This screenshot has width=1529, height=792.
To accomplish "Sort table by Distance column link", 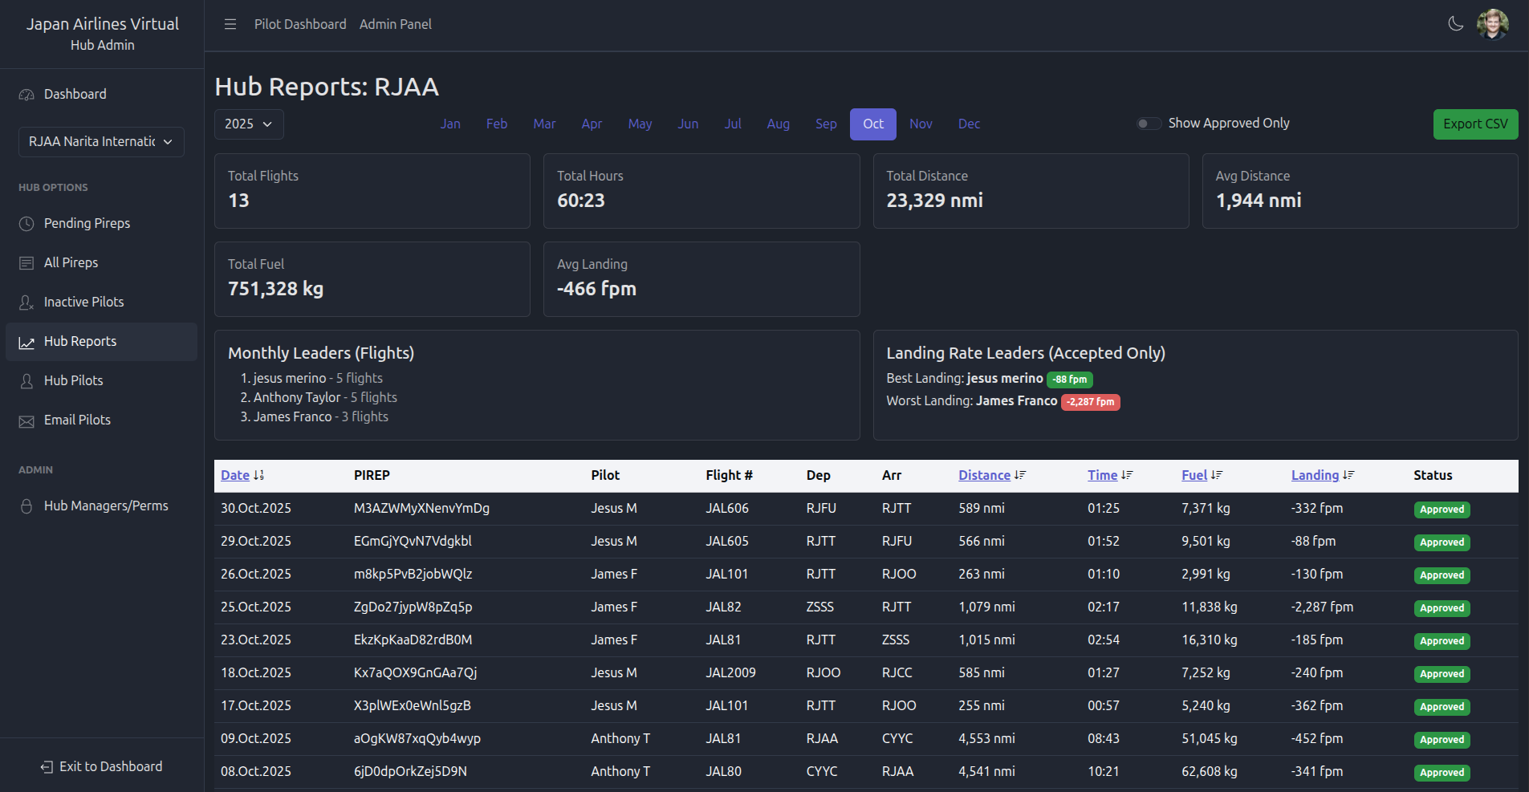I will [984, 475].
